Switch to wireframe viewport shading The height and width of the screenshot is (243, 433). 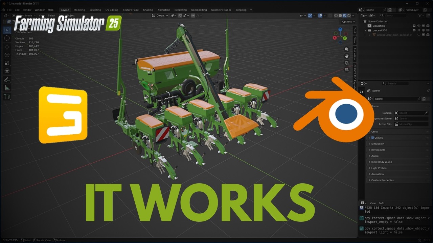point(336,16)
